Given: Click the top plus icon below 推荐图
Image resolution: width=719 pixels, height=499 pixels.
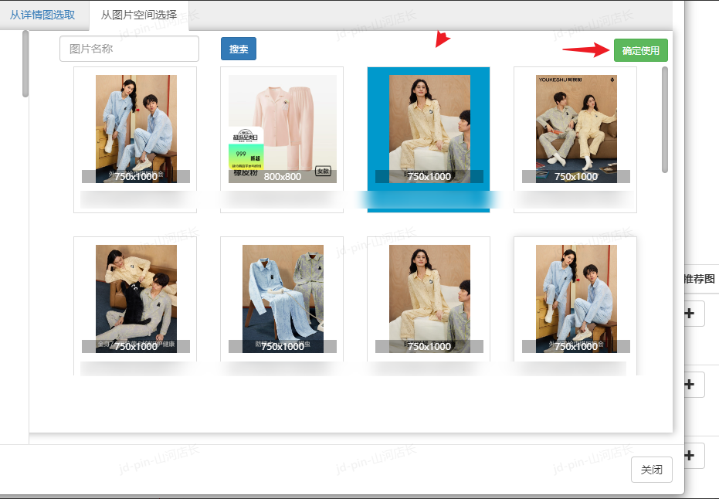Looking at the screenshot, I should (x=690, y=314).
